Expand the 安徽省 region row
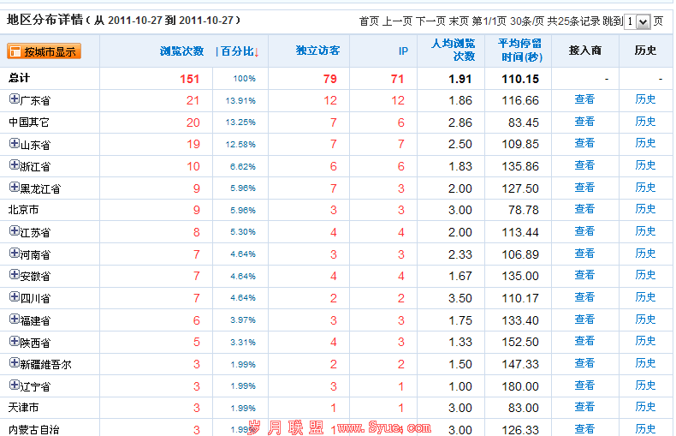This screenshot has width=676, height=436. (x=14, y=275)
